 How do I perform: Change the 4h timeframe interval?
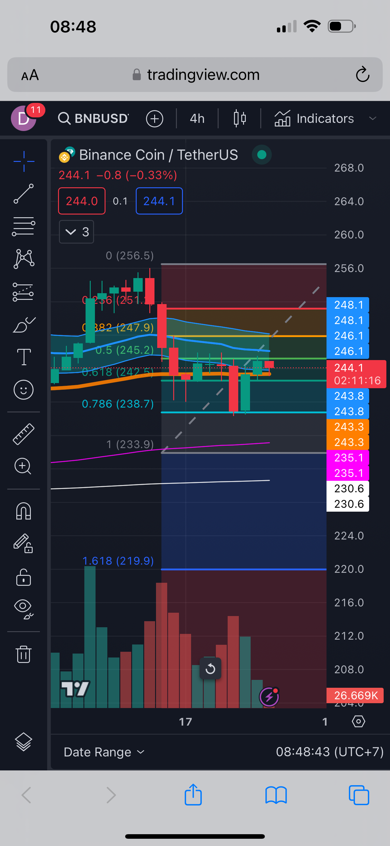(197, 118)
